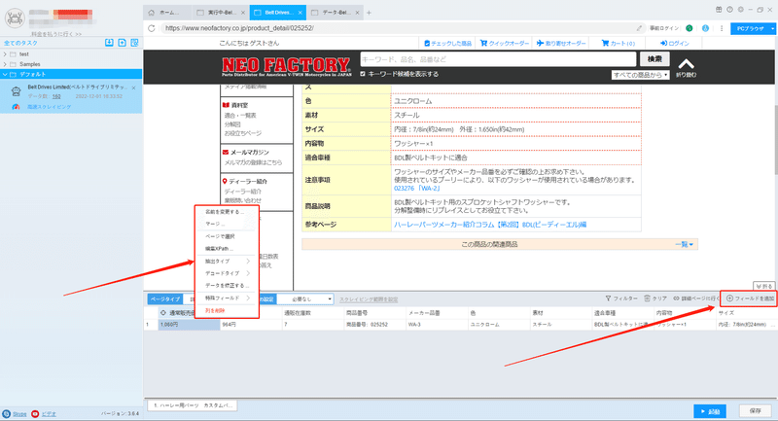778x421 pixels.
Task: Expand the test folder
Action: pos(5,54)
